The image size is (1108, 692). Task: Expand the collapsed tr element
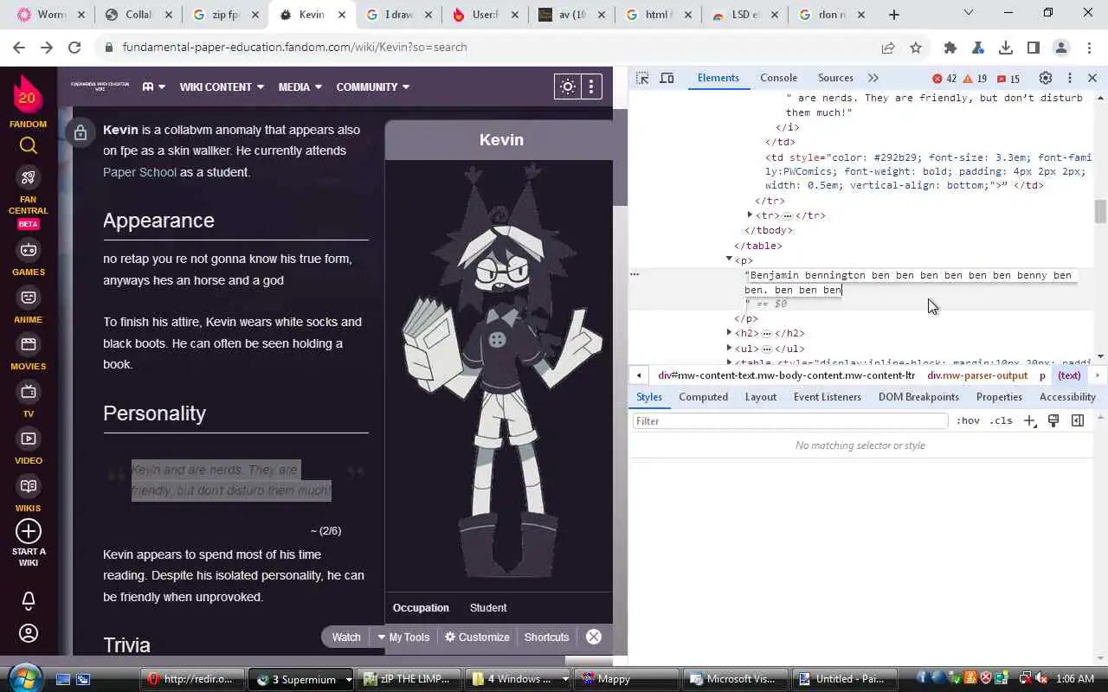click(750, 215)
